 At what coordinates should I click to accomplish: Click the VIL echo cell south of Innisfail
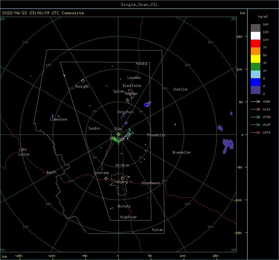[x=126, y=123]
